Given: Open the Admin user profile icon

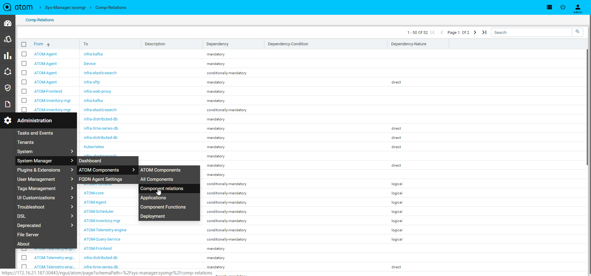Looking at the screenshot, I should tap(578, 8).
